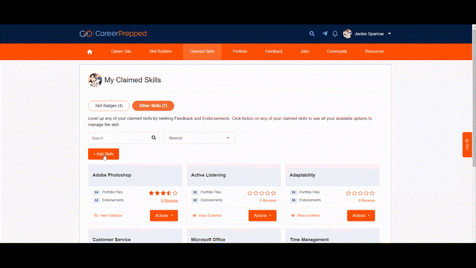Focus the skills Search field

[124, 138]
